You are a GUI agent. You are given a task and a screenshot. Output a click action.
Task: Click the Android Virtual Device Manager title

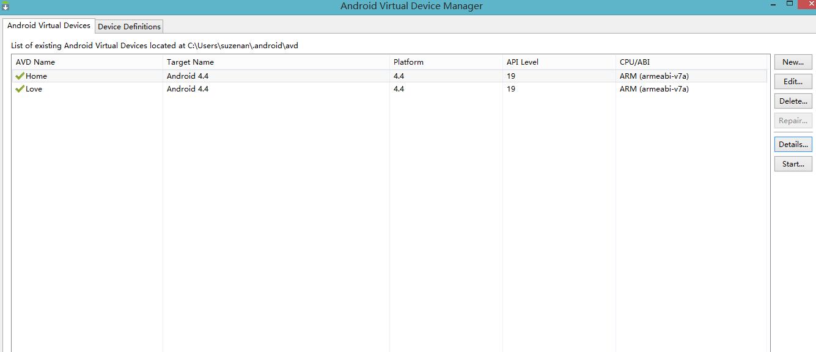pyautogui.click(x=411, y=6)
